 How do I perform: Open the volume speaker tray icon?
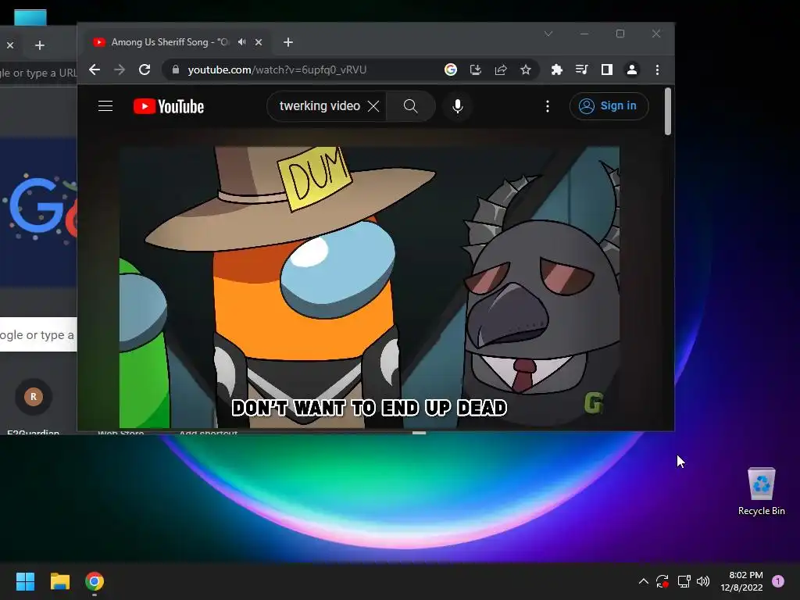pyautogui.click(x=703, y=581)
